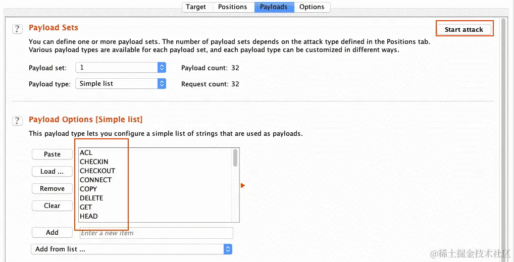514x262 pixels.
Task: Click the Clear button
Action: click(x=52, y=205)
